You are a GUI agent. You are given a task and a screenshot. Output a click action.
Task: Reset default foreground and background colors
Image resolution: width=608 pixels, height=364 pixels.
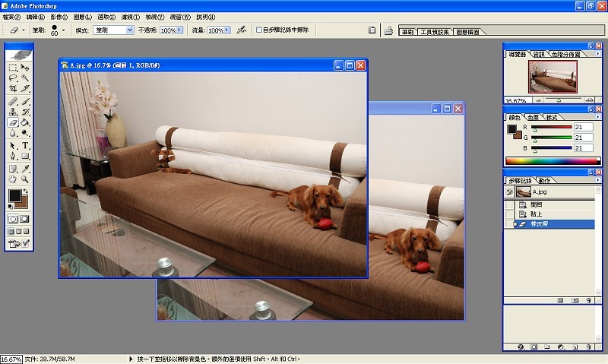click(x=11, y=207)
